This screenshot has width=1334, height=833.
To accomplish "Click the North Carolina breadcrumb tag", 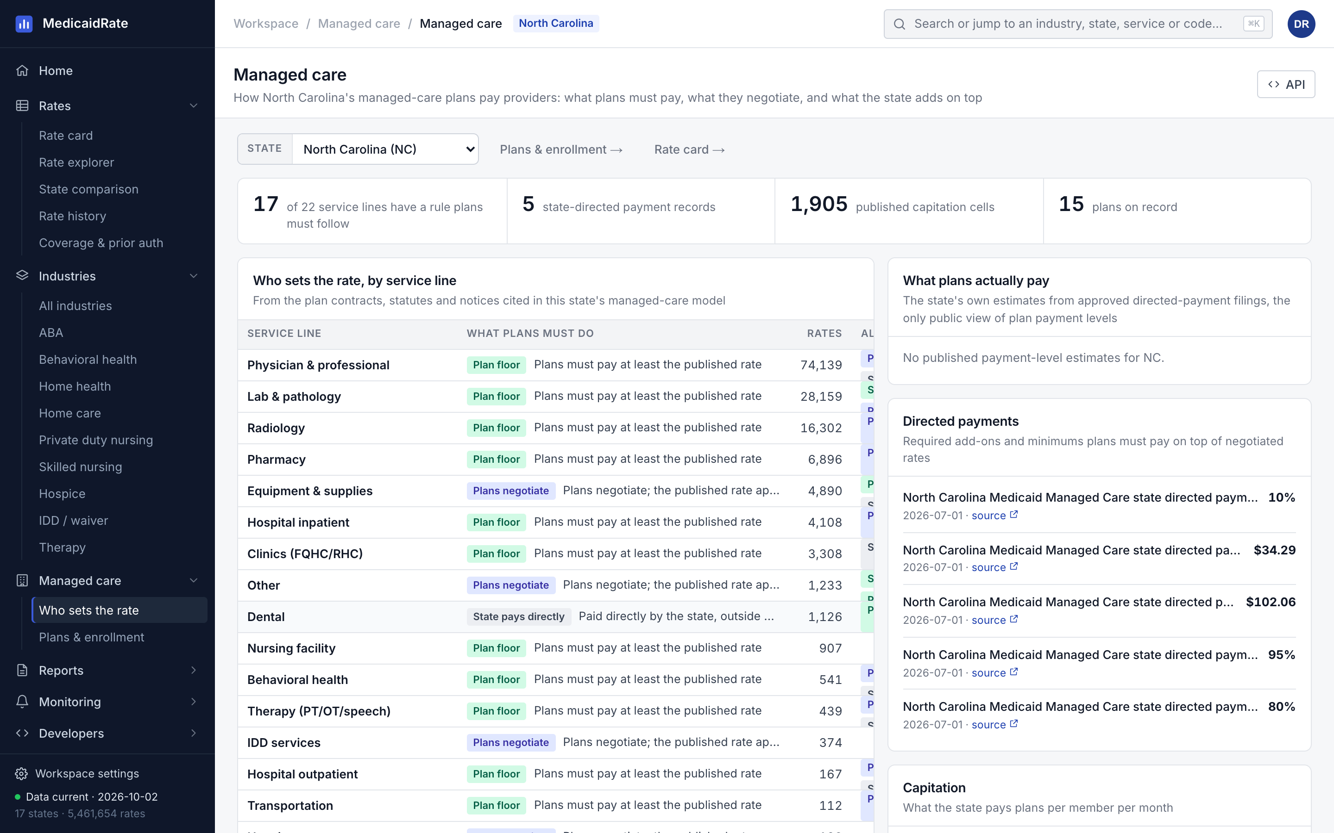I will (556, 23).
